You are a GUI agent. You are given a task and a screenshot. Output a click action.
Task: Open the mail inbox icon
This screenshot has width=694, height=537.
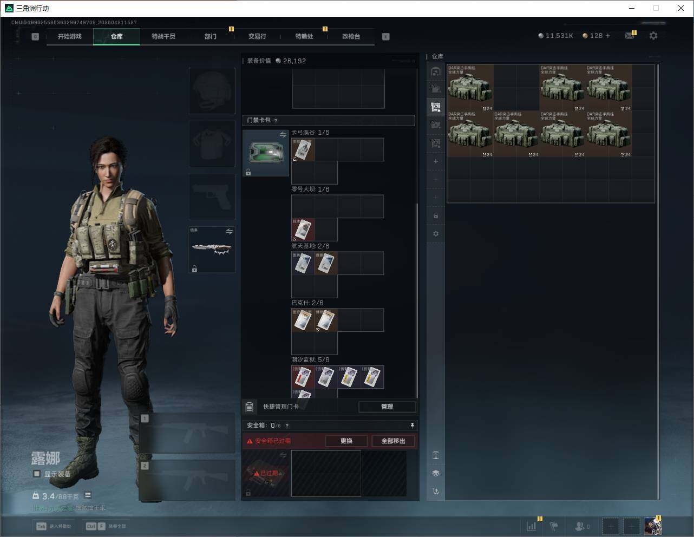629,36
